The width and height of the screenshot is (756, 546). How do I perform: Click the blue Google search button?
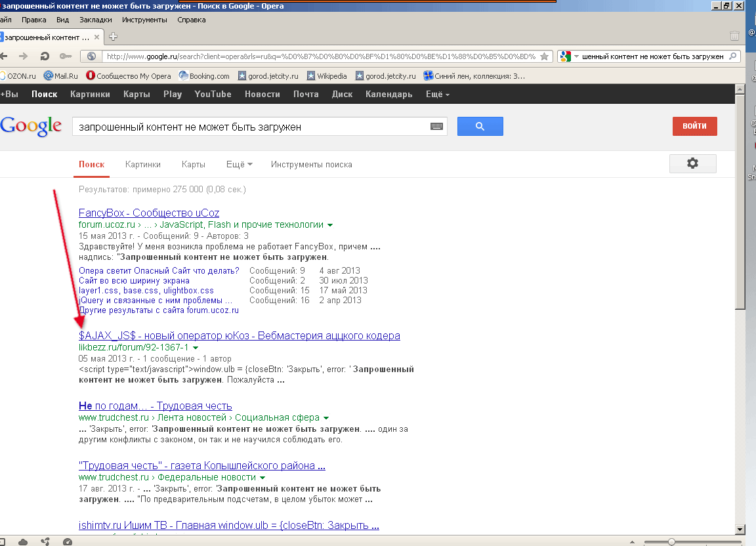coord(480,127)
